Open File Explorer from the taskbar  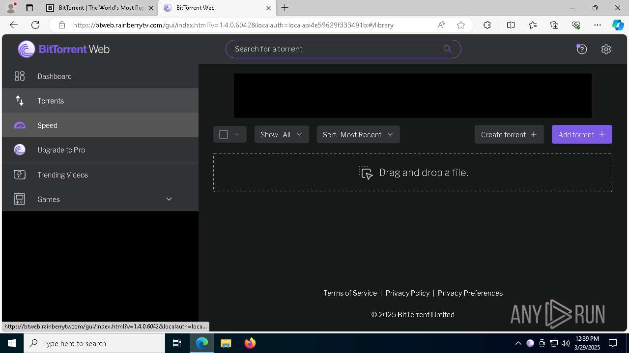[226, 343]
